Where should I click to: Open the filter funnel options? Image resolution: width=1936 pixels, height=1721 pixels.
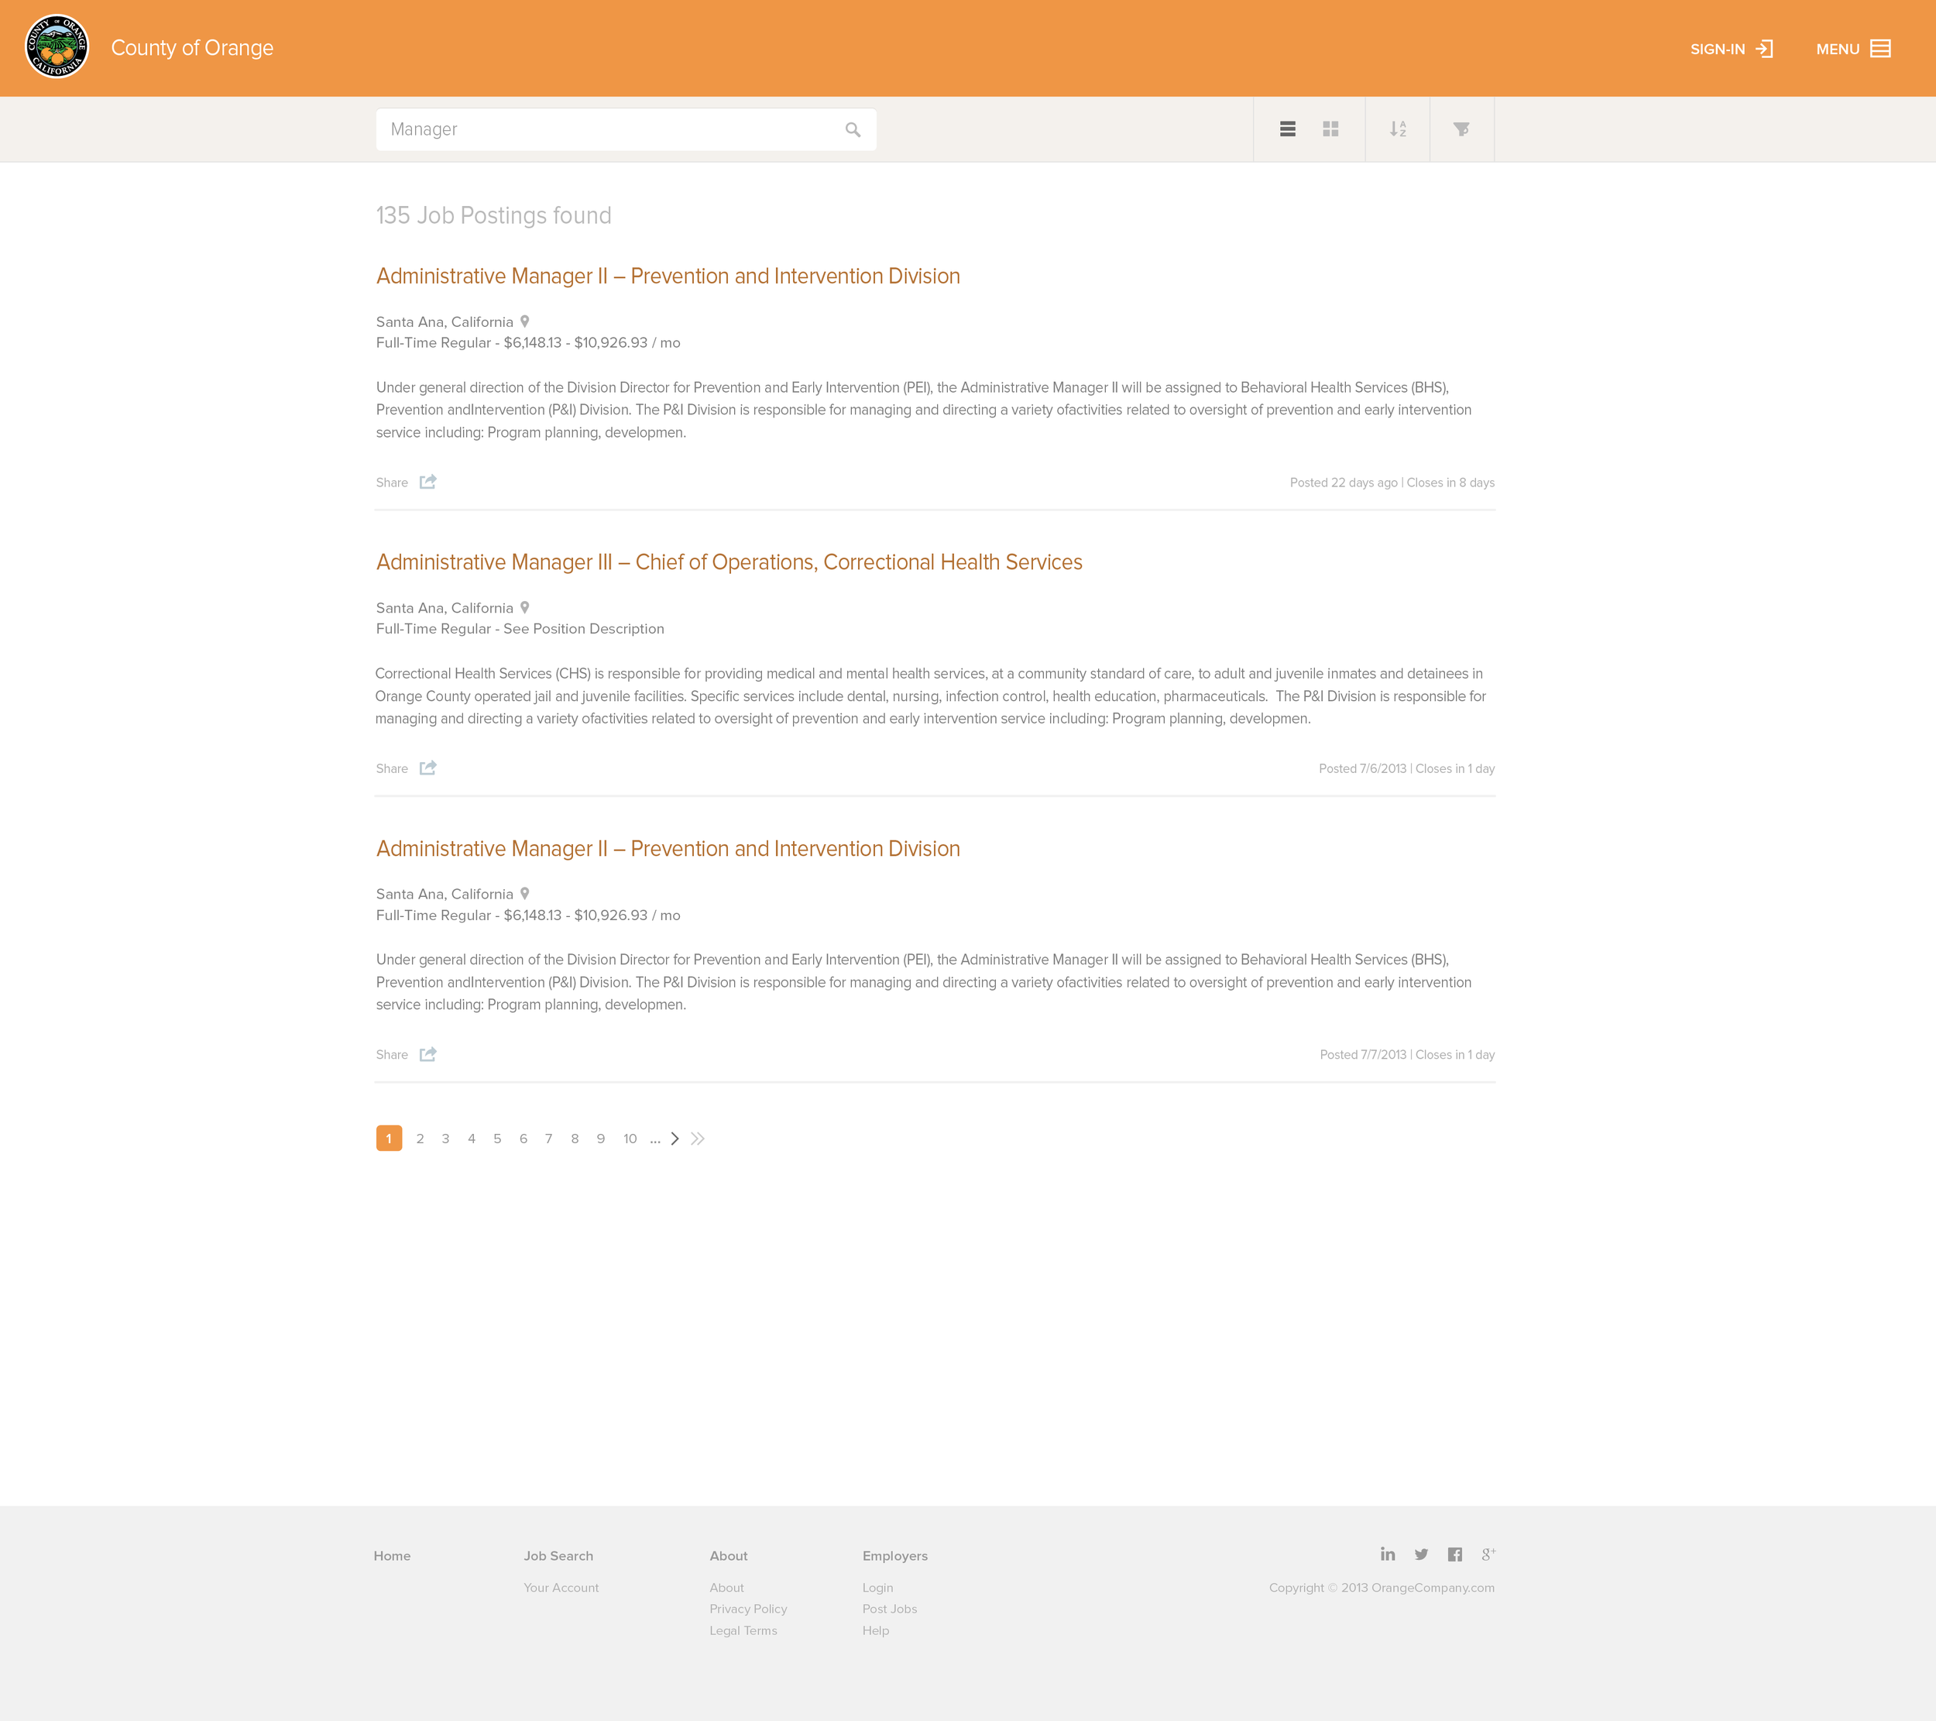point(1461,129)
